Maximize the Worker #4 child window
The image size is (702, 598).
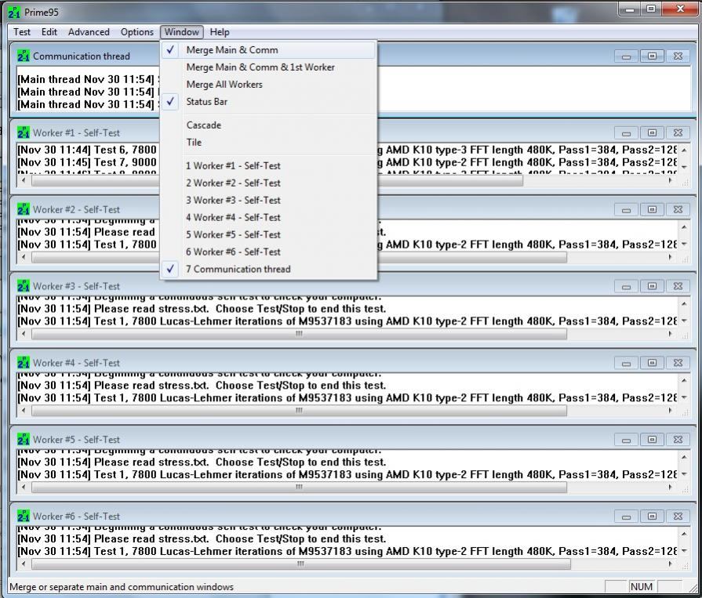[653, 363]
